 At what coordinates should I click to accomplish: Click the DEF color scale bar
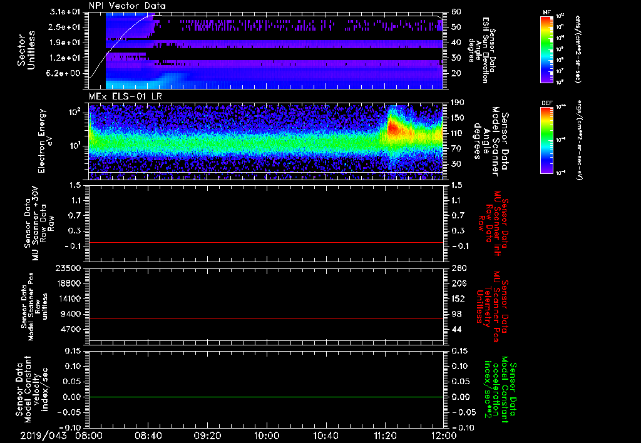[x=547, y=140]
